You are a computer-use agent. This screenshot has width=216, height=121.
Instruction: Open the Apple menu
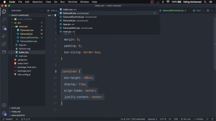4,2
